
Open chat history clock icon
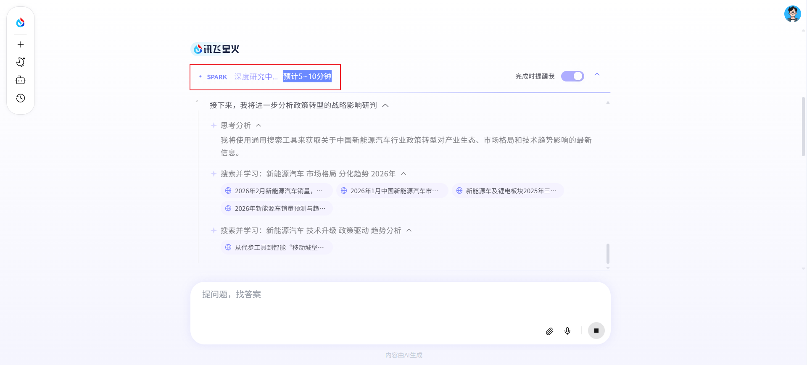[x=20, y=98]
